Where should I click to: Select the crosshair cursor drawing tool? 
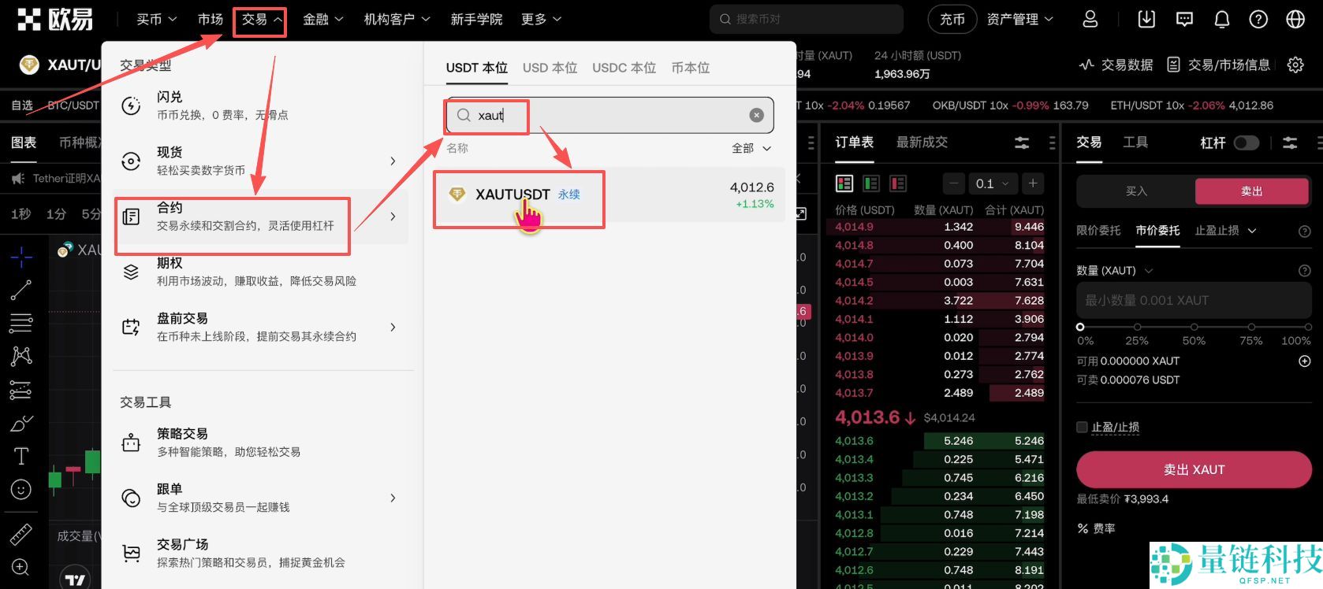21,257
